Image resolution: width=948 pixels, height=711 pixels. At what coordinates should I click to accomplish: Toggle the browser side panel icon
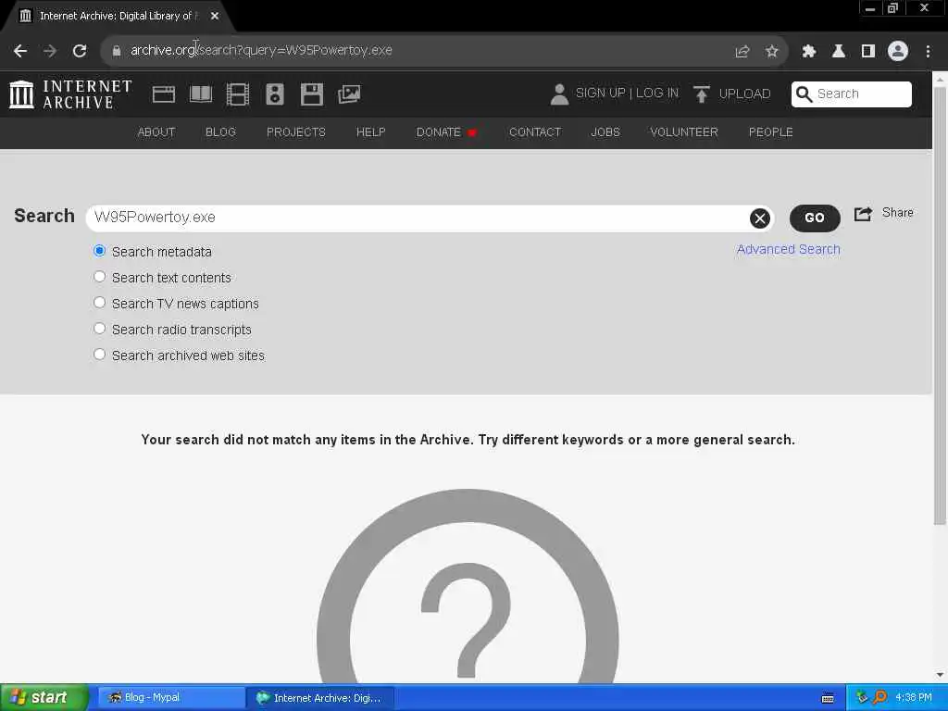[868, 51]
